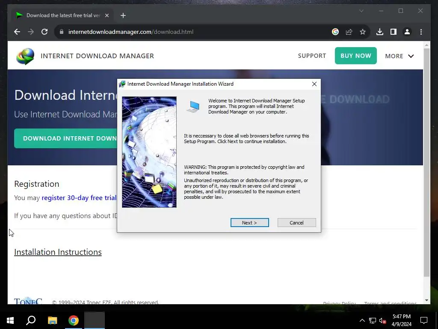
Task: Click the BUY NOW button
Action: click(355, 56)
